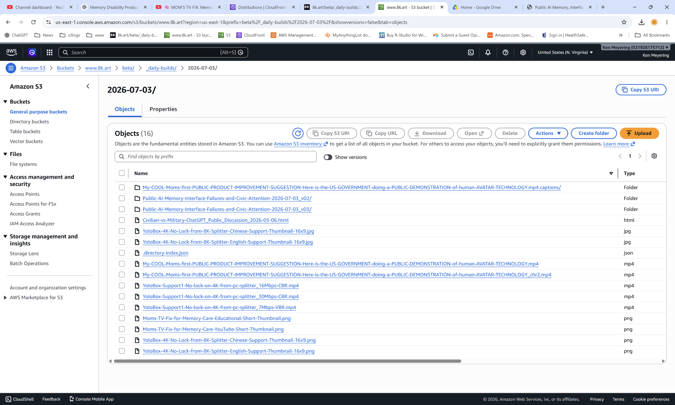
Task: Open the Ken Meyering account menu
Action: click(x=635, y=47)
